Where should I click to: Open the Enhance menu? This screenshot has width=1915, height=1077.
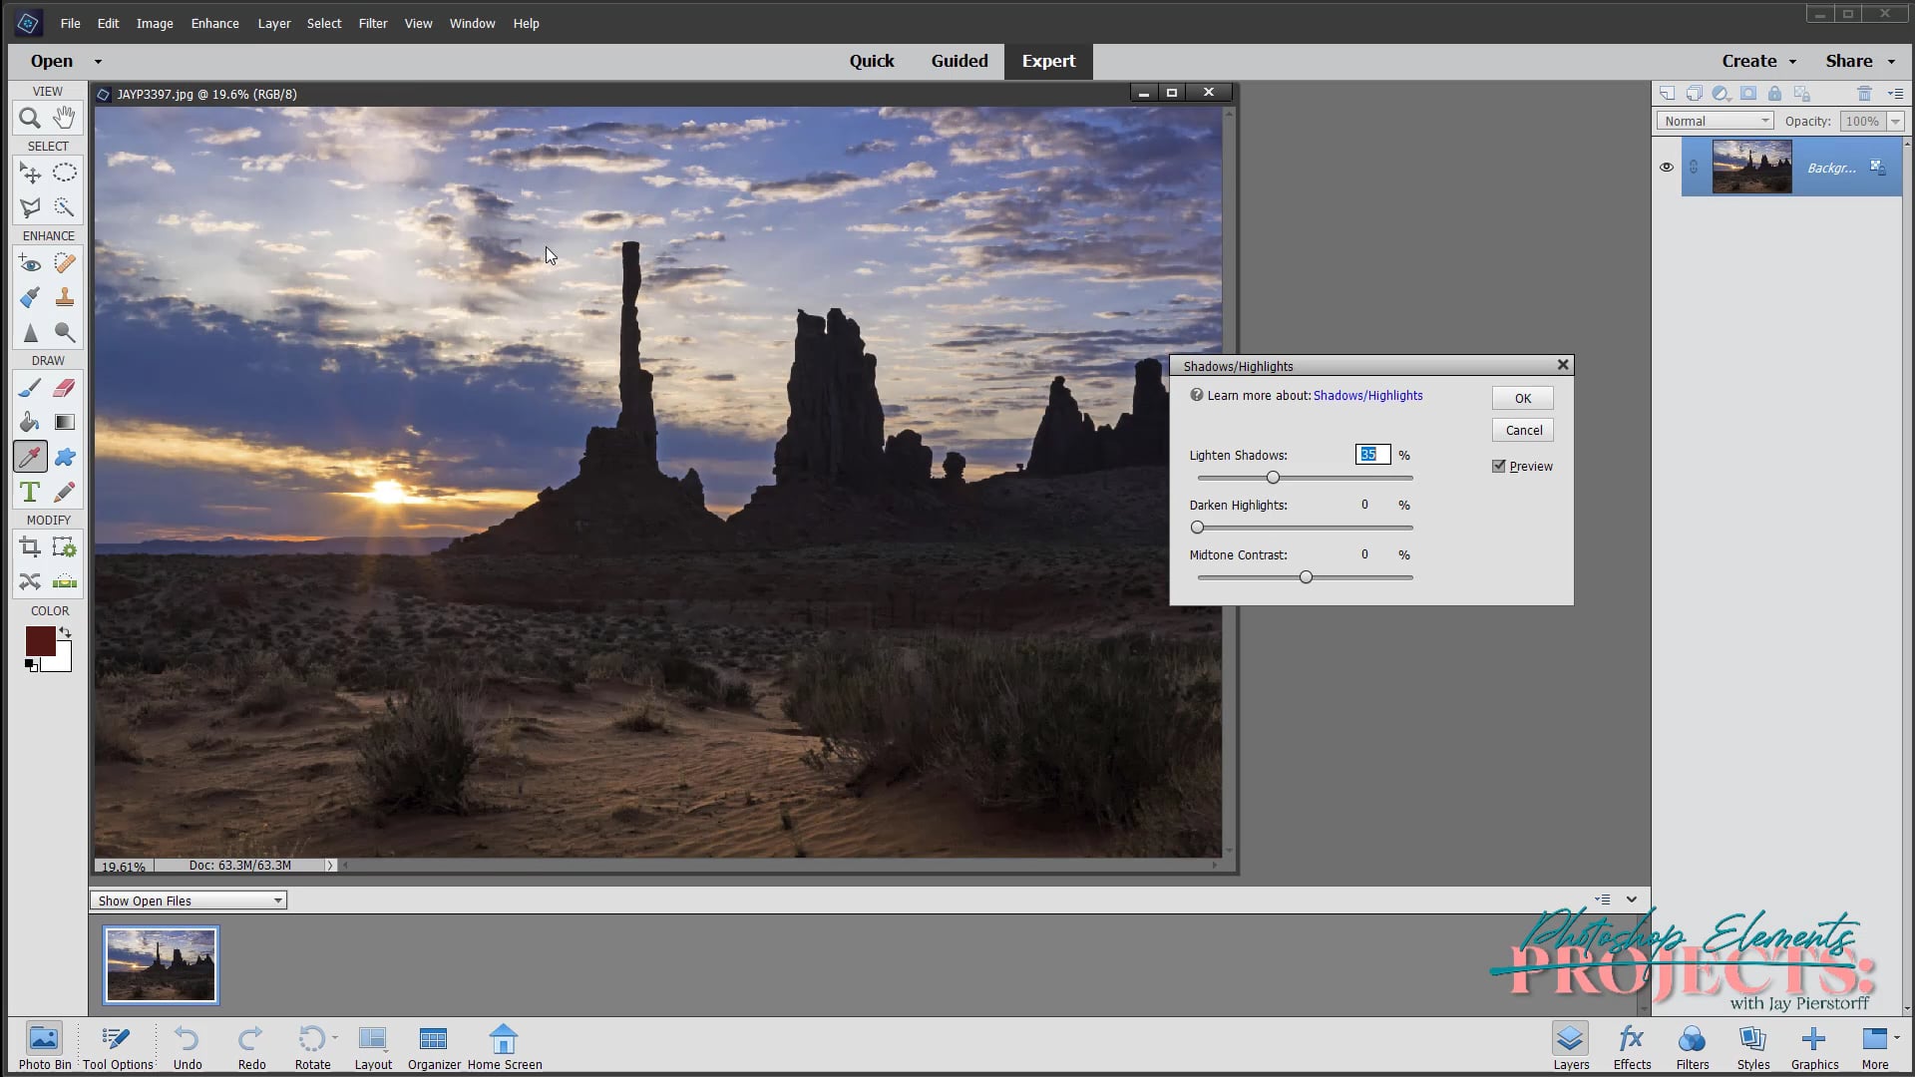[x=214, y=23]
